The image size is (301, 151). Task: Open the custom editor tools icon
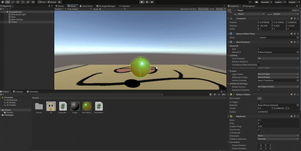click(33, 2)
